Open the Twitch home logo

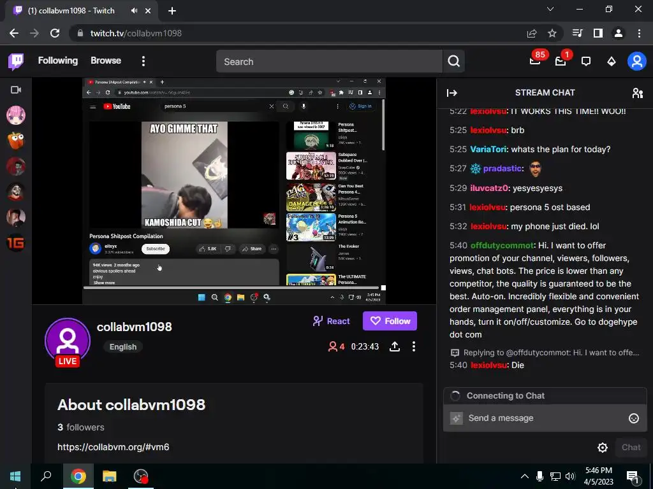tap(16, 62)
